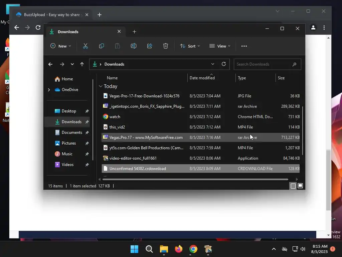The width and height of the screenshot is (342, 257).
Task: Reload the page in Chrome window
Action: [38, 27]
